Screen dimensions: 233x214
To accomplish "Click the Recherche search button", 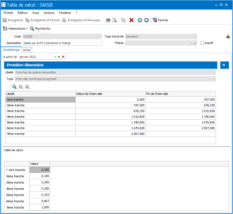I will tap(40, 29).
